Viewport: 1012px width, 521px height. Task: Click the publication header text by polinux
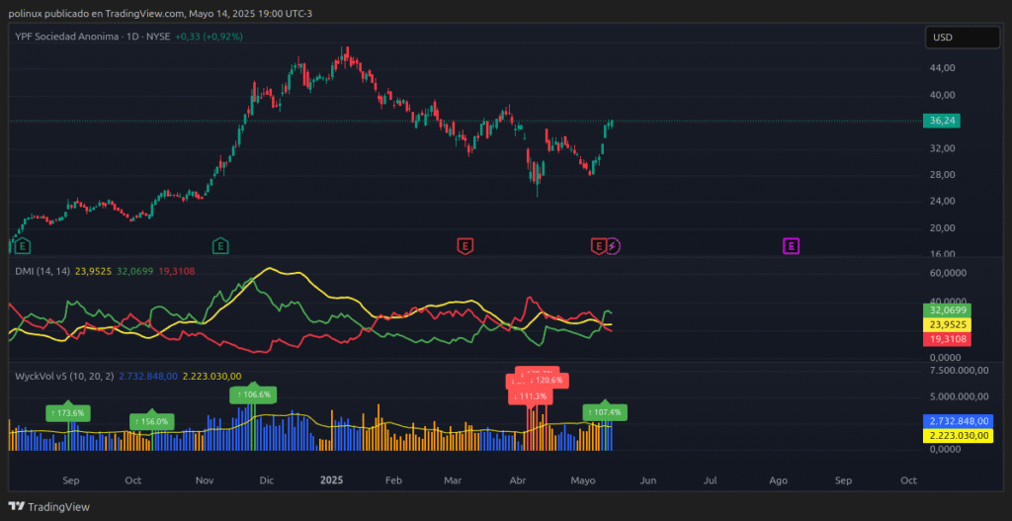pos(160,13)
